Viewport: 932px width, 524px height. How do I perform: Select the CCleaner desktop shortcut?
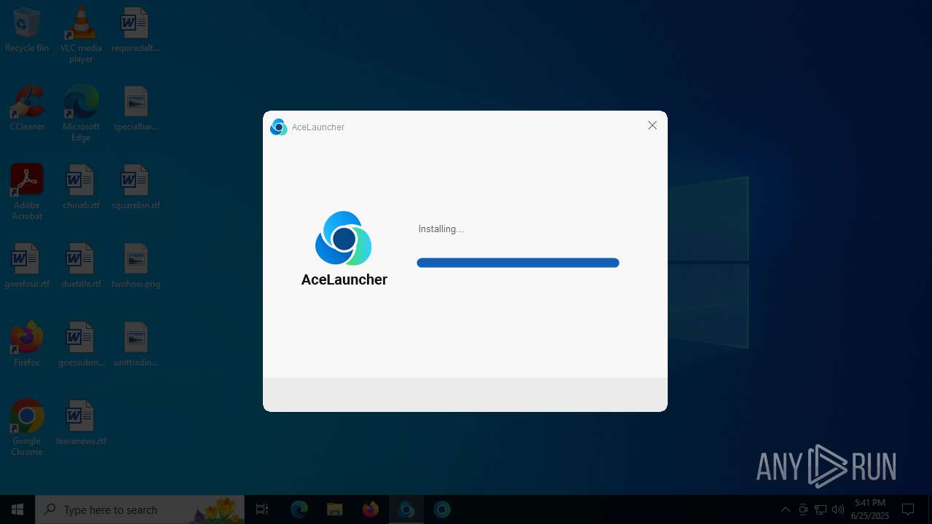point(27,109)
